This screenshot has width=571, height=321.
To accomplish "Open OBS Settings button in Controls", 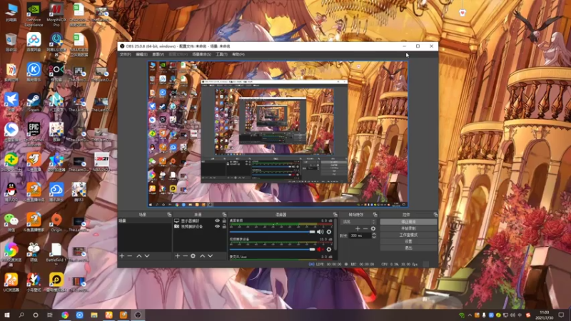I will (408, 241).
